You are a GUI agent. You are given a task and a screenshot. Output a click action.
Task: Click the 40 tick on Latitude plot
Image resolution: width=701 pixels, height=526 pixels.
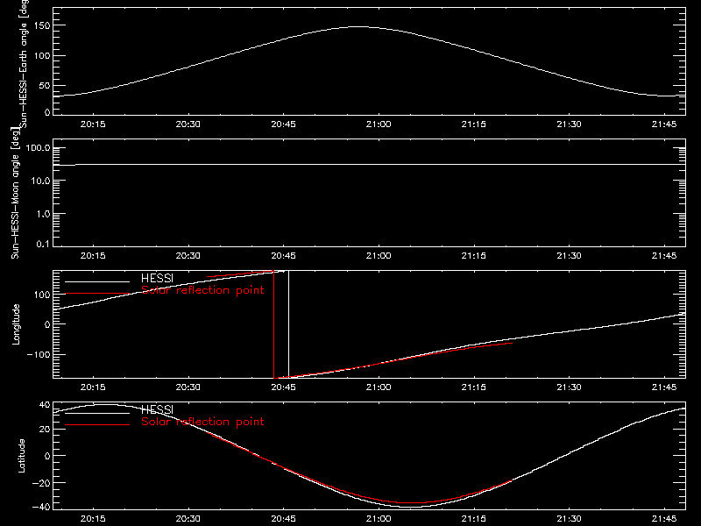45,405
